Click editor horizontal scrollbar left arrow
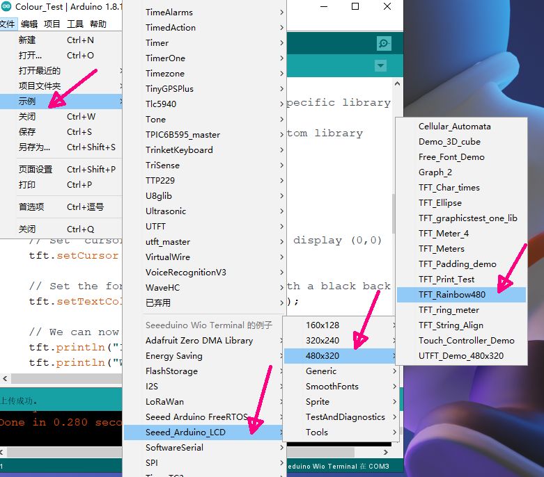This screenshot has height=477, width=544. point(5,379)
